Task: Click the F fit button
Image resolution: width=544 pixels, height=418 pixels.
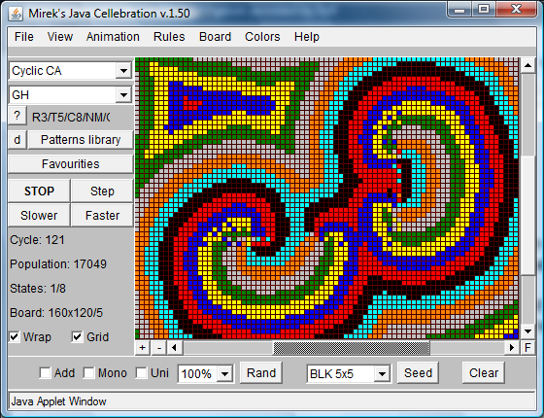Action: click(x=527, y=348)
